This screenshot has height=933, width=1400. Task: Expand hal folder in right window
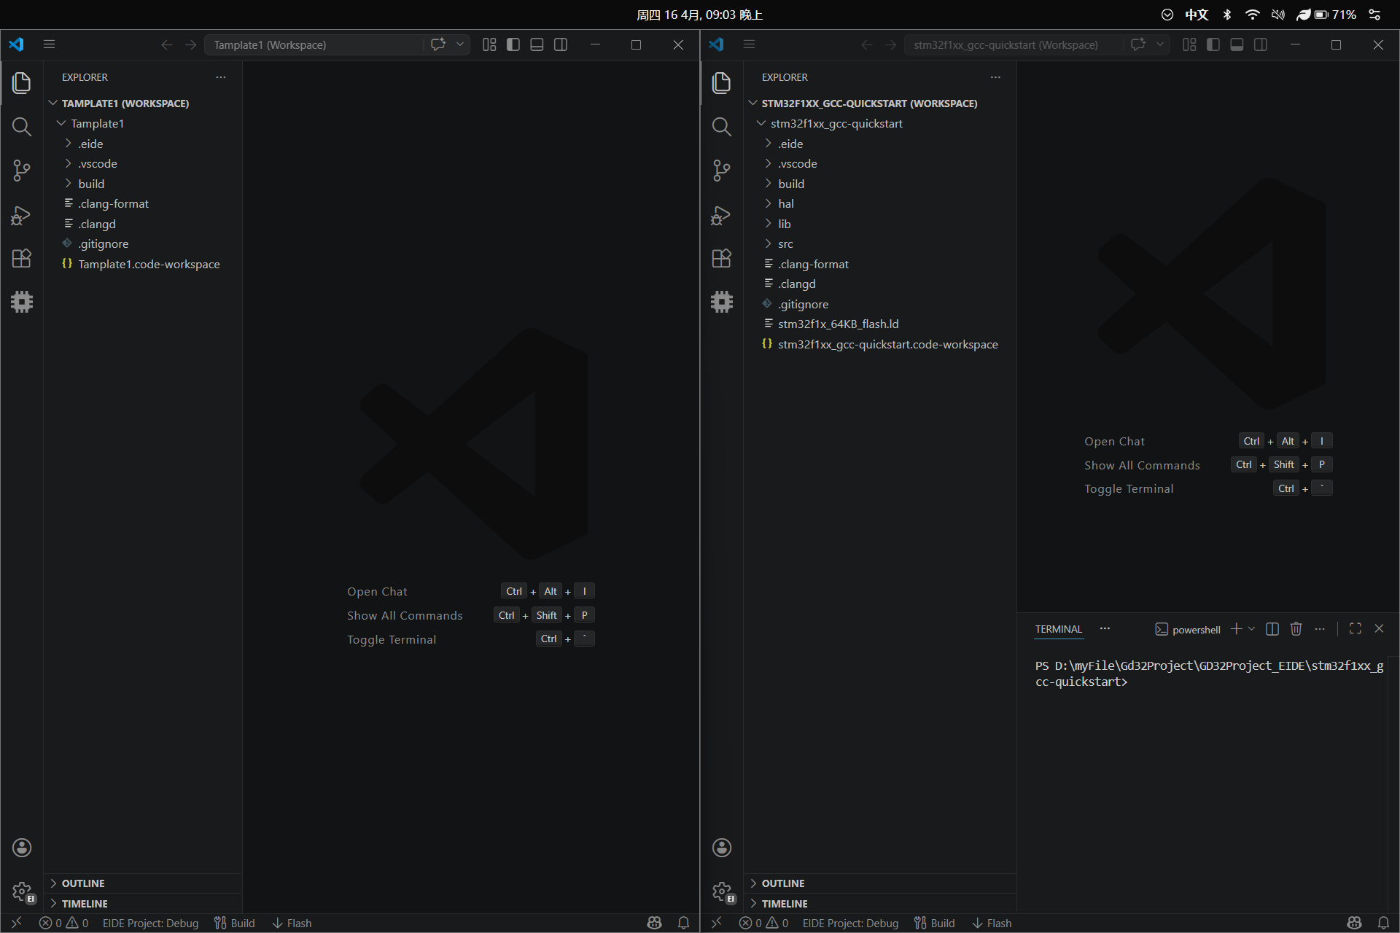785,204
